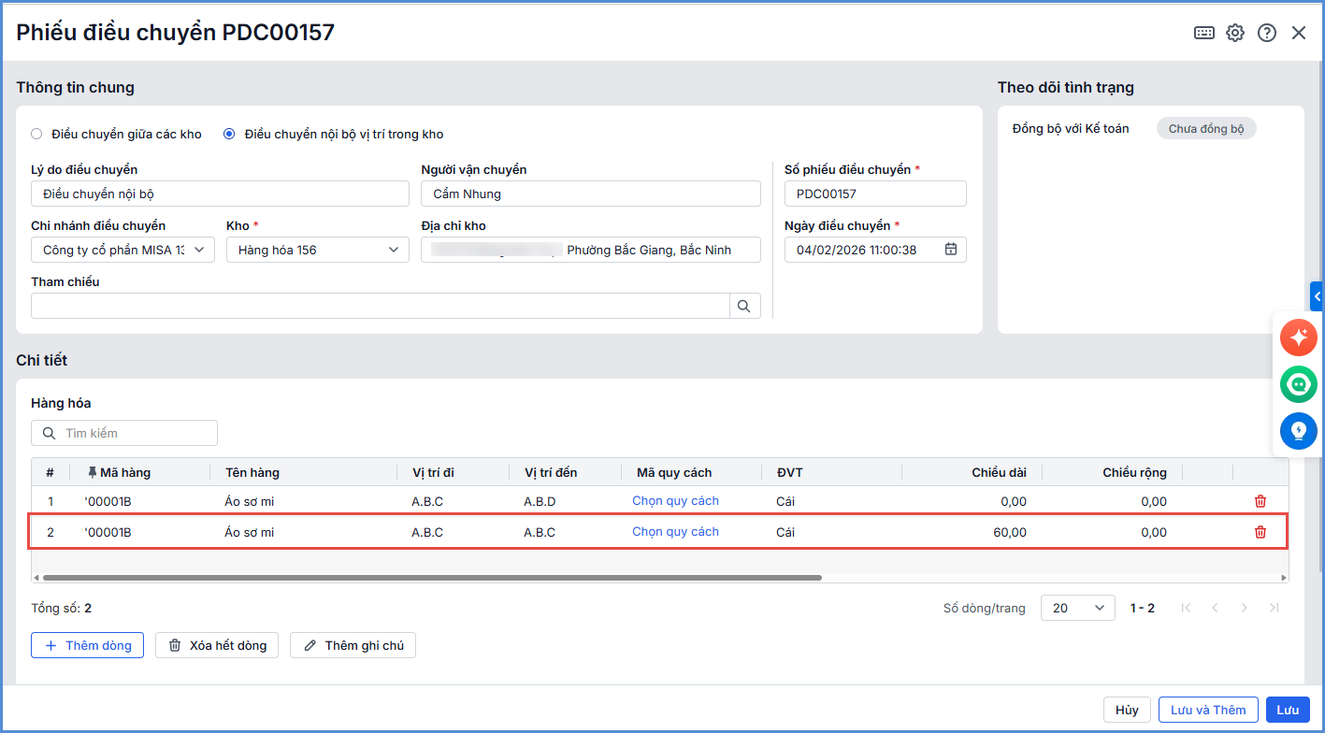Viewport: 1325px width, 733px height.
Task: Expand the collapsed right side panel arrow
Action: [1317, 296]
